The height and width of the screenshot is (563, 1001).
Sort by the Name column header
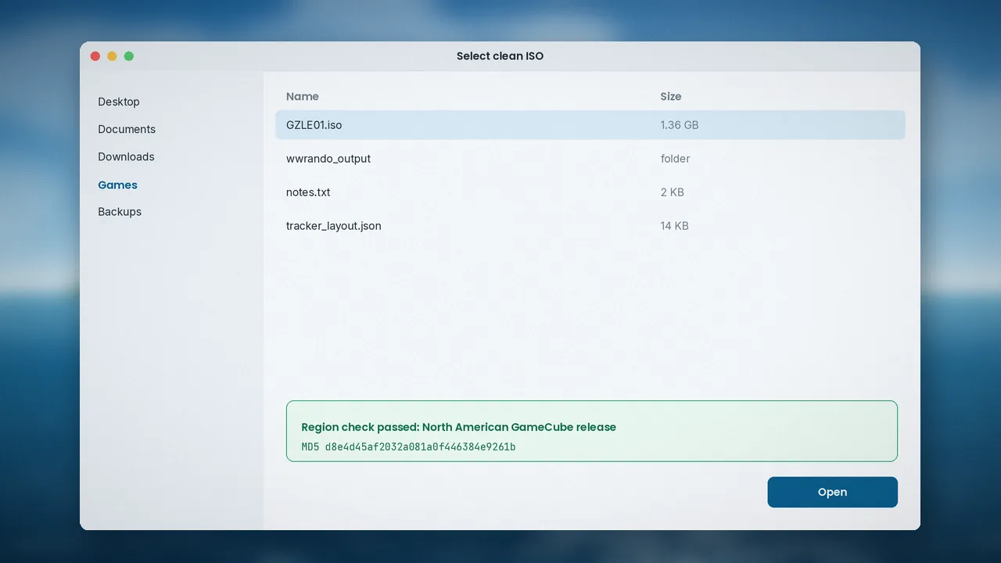(x=303, y=96)
